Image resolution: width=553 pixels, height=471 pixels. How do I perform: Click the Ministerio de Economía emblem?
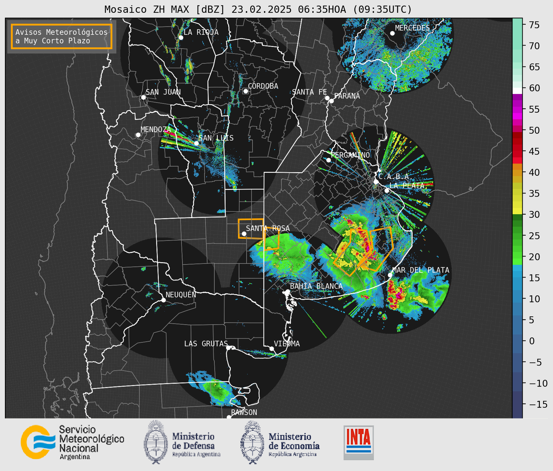click(x=252, y=442)
